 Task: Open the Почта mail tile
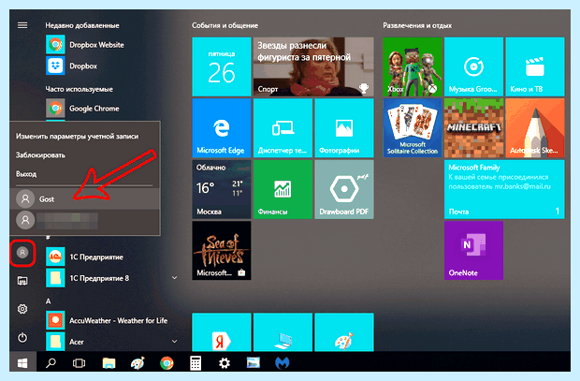(x=504, y=189)
